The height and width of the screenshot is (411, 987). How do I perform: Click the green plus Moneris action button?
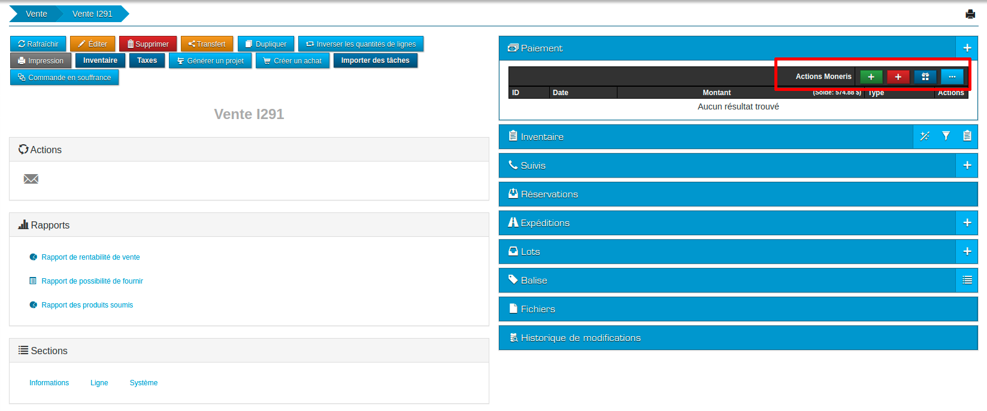pyautogui.click(x=871, y=77)
